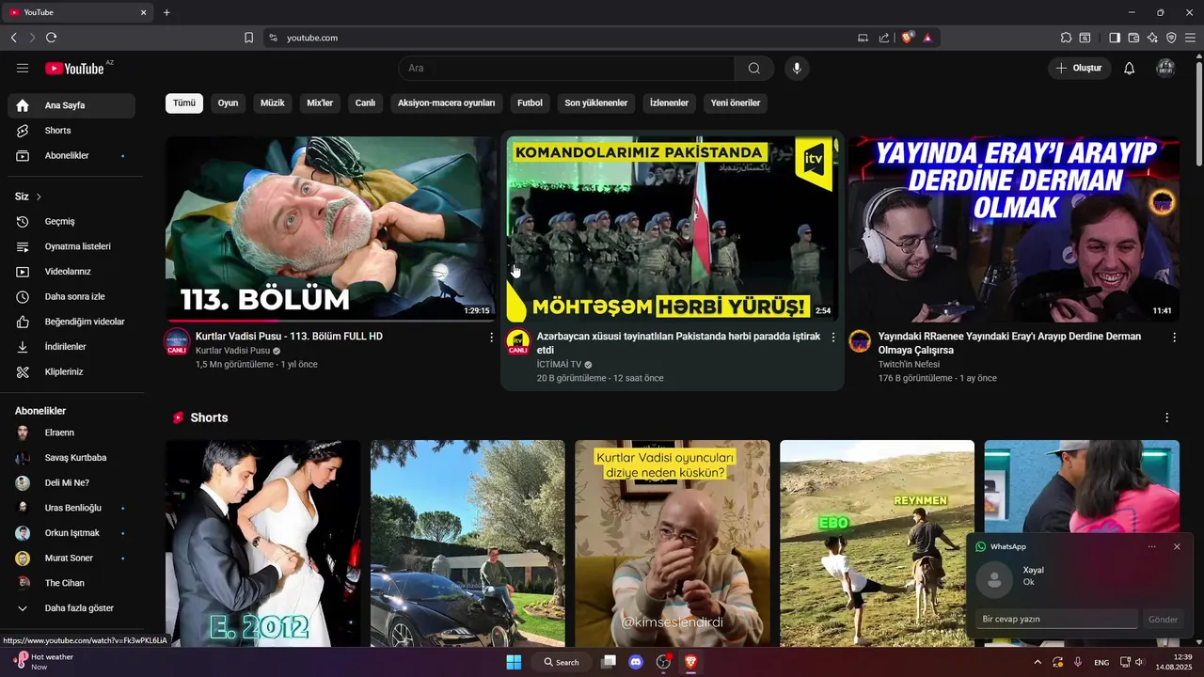Open Beğendiğim videolar liked videos

point(71,322)
